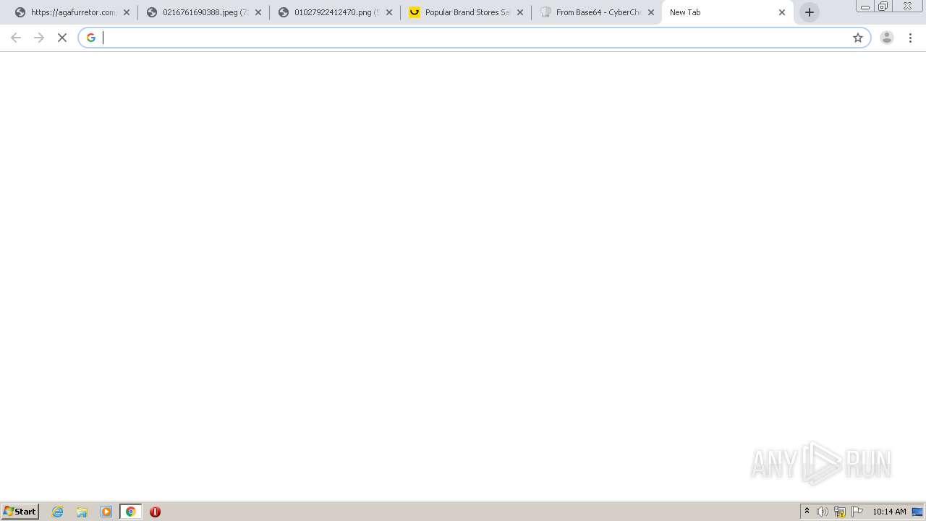Image resolution: width=926 pixels, height=521 pixels.
Task: Open Windows Media Player from the taskbar
Action: [106, 512]
